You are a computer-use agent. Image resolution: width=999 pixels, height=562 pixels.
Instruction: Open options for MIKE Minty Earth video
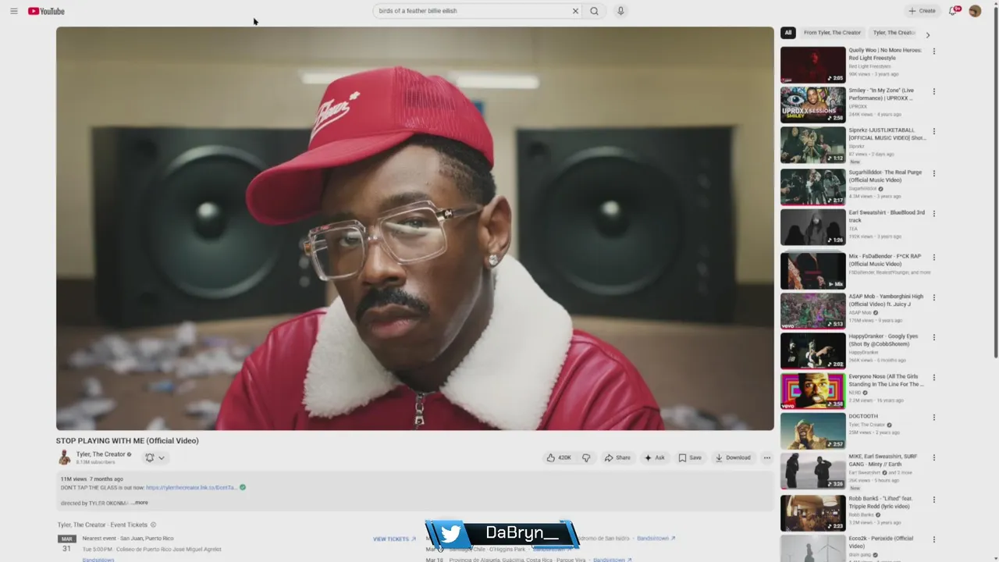(933, 457)
